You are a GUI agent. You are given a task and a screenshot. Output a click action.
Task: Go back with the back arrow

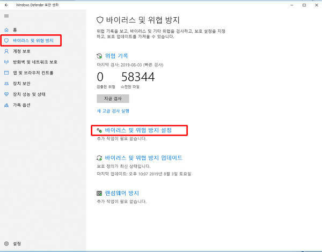[x=6, y=5]
